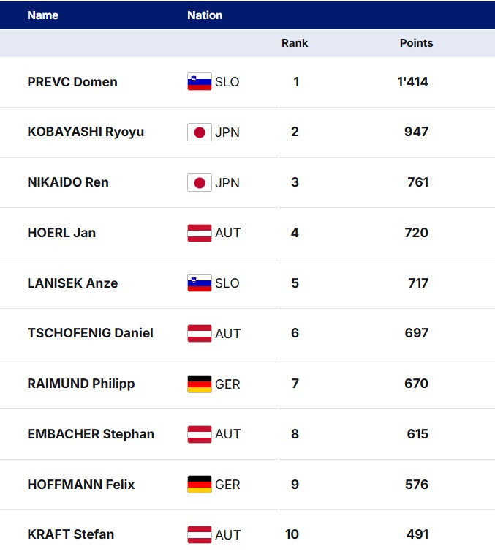The image size is (495, 560).
Task: Click the Slovenia flag beside LANISEK Anze
Action: coord(200,283)
